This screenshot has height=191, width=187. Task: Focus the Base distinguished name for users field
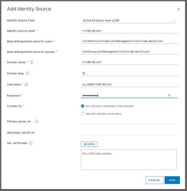[x=129, y=41]
